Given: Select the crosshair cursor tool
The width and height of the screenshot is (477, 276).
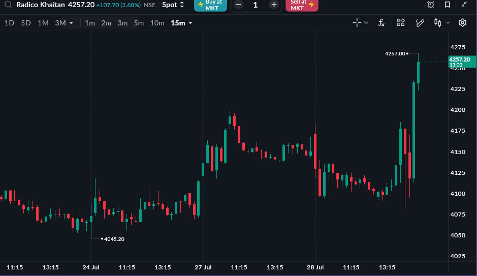Looking at the screenshot, I should pos(357,23).
